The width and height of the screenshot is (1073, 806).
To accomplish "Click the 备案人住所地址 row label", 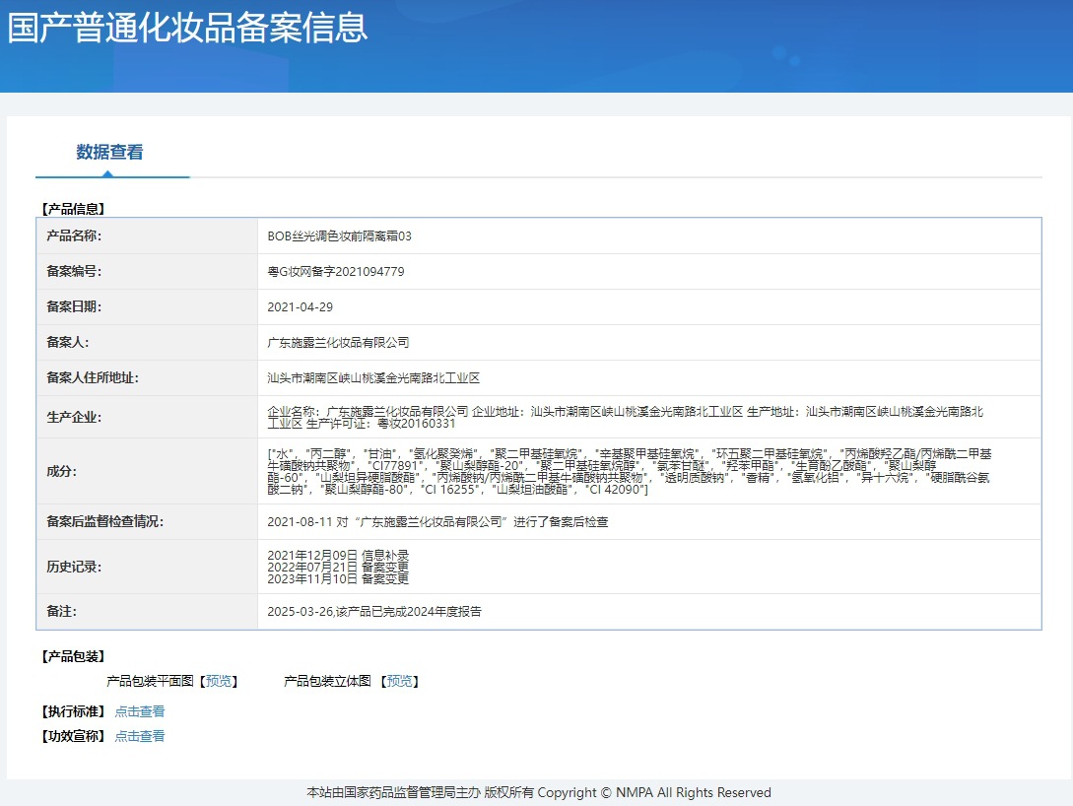I will (93, 377).
